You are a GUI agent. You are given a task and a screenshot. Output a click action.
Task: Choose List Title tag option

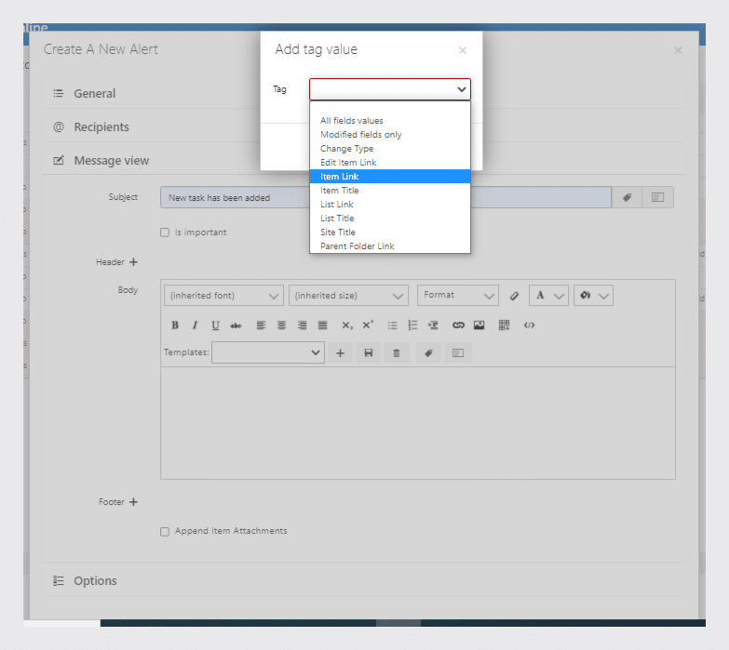[389, 219]
